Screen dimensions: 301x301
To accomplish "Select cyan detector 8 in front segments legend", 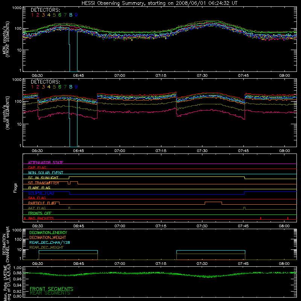I will 71,15.
